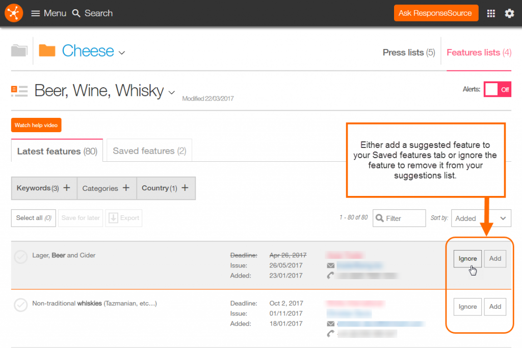Screen dimensions: 522x348
Task: Add the Non-traditional whiskies feature
Action: (x=495, y=307)
